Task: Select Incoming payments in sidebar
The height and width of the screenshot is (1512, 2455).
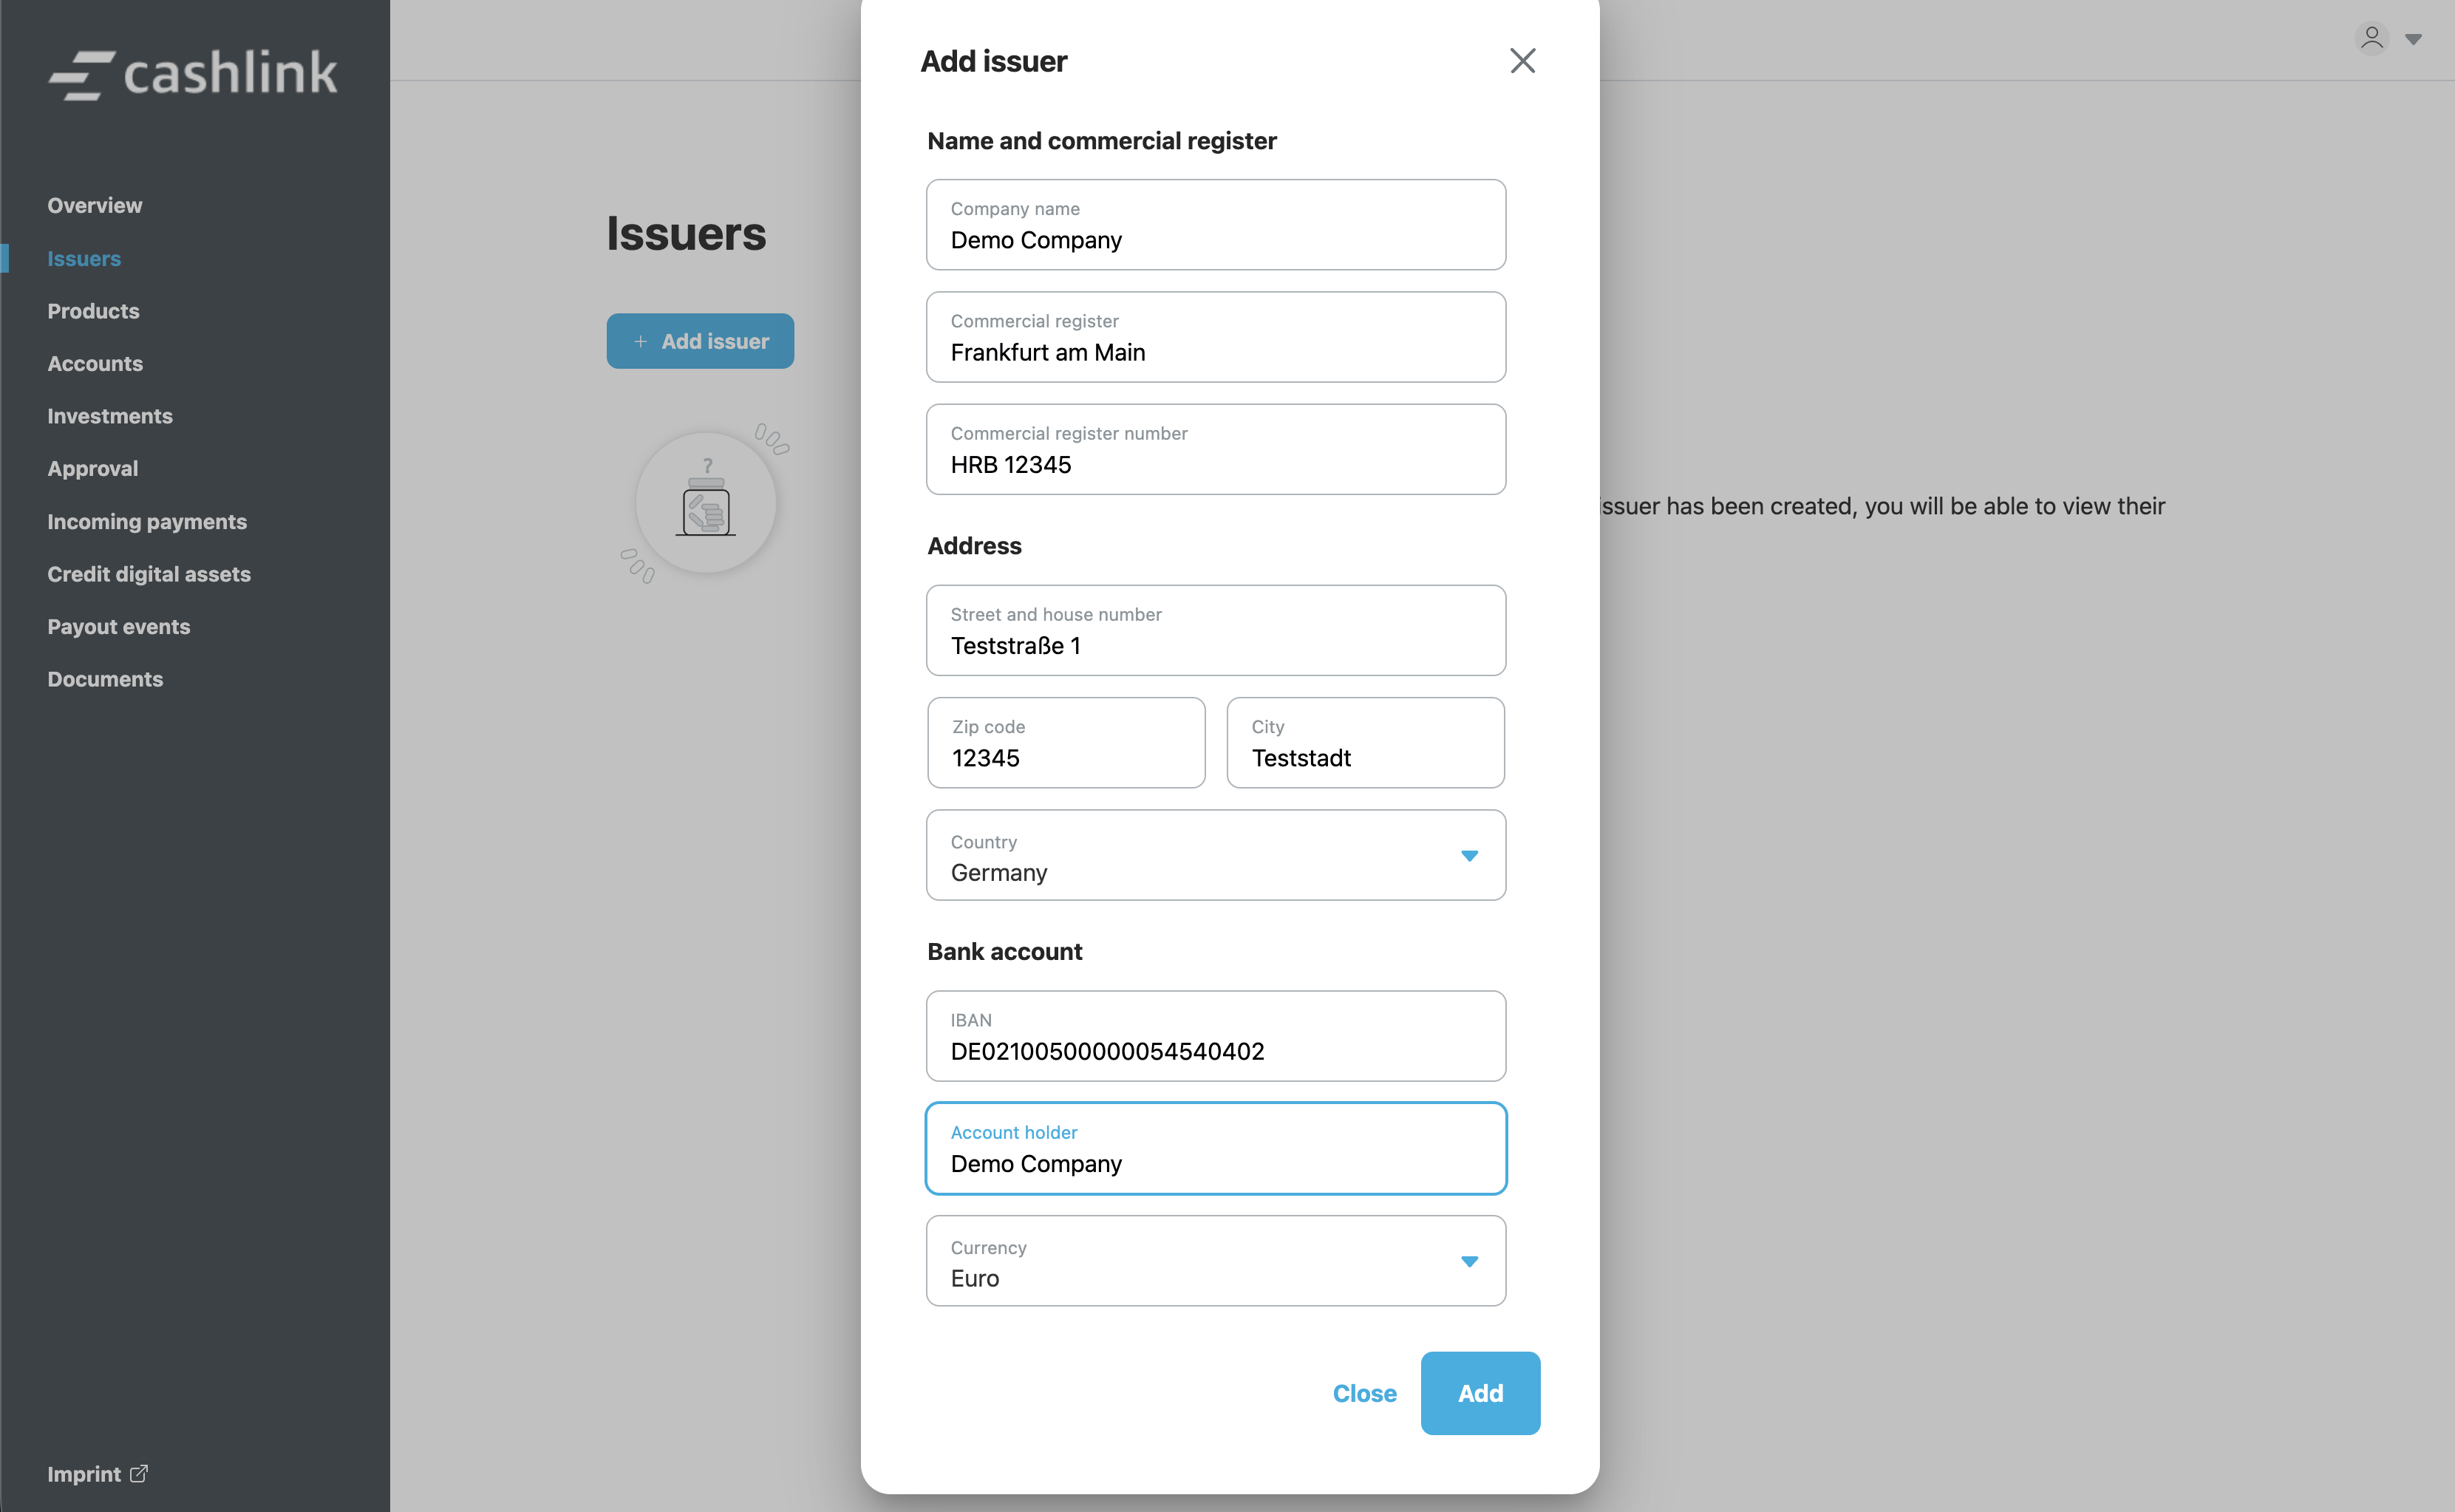Action: pos(147,522)
